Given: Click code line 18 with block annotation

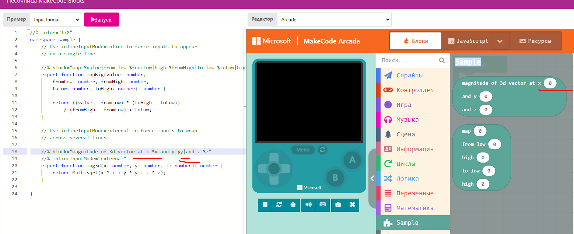Looking at the screenshot, I should tap(126, 151).
